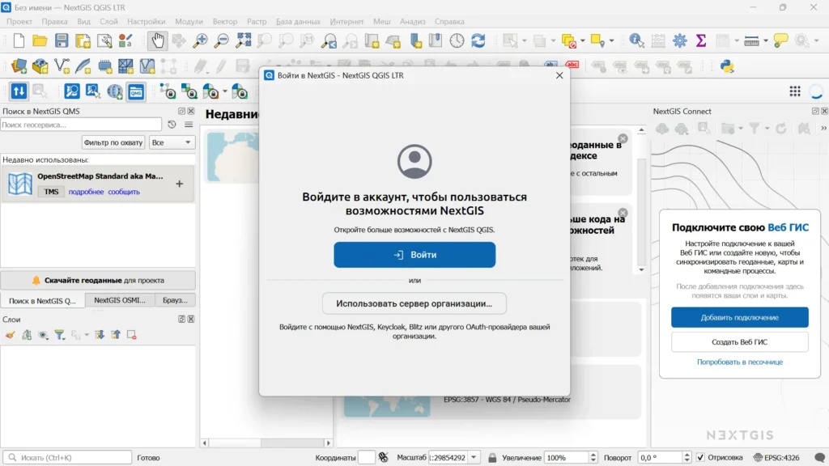Toggle the scale lock icon
829x466 pixels.
point(492,458)
